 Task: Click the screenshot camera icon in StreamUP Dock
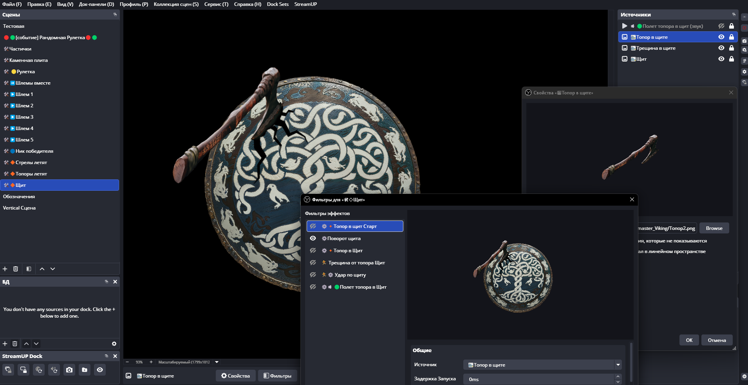tap(69, 370)
